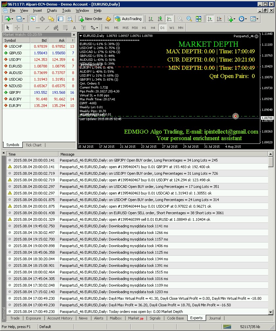Expand the Templates dropdown arrow
This screenshot has height=331, width=276.
point(258,19)
